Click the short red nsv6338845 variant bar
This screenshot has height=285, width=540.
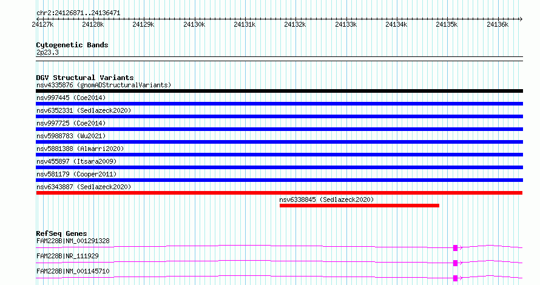359,206
